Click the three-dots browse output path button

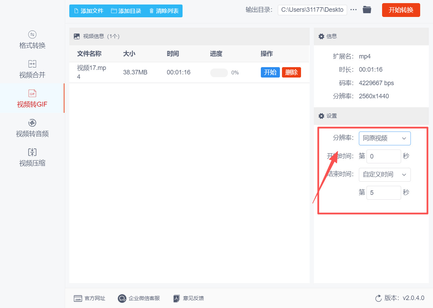click(x=353, y=10)
